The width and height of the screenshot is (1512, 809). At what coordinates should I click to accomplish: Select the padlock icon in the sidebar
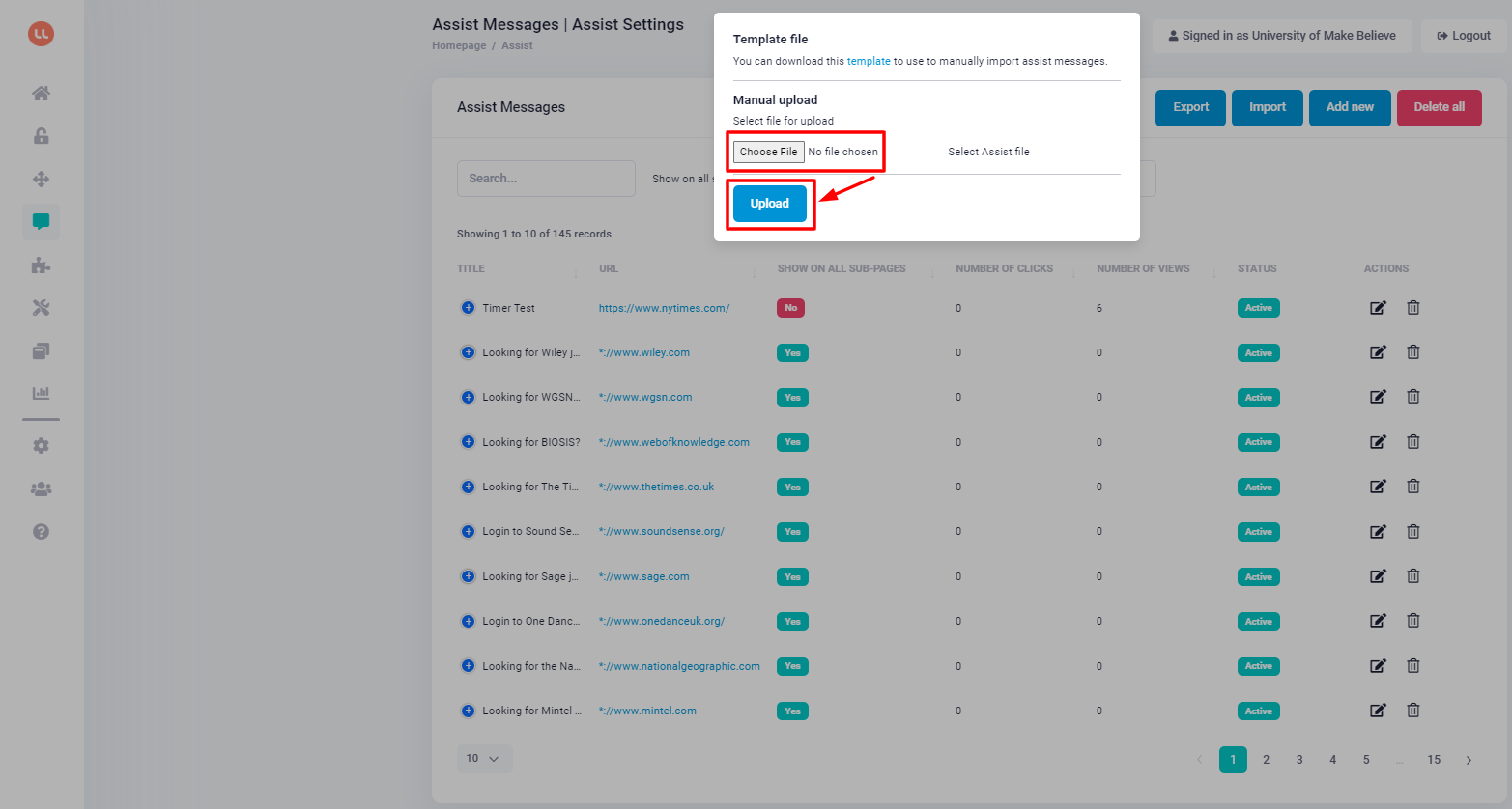[41, 136]
